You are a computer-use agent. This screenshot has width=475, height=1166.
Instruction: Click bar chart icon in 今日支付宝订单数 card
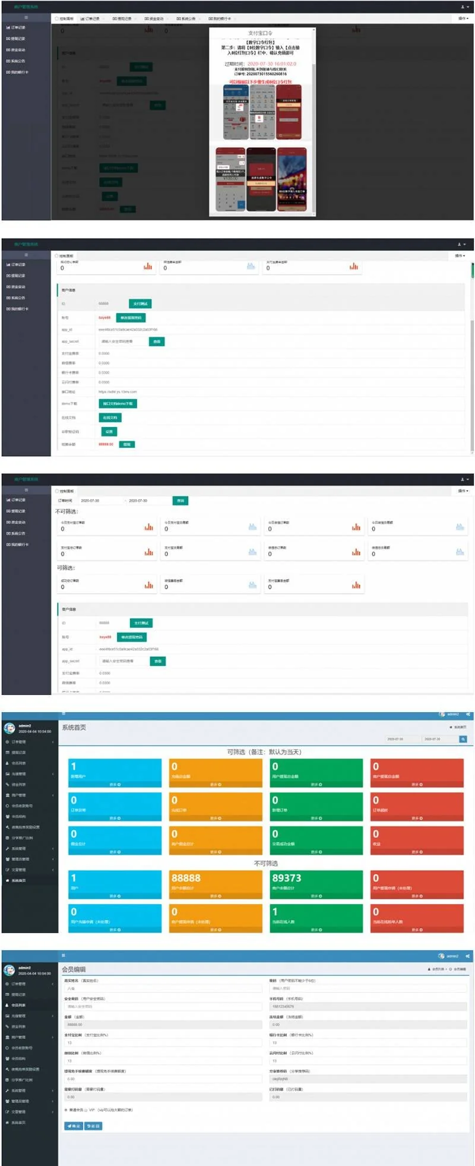(x=148, y=527)
